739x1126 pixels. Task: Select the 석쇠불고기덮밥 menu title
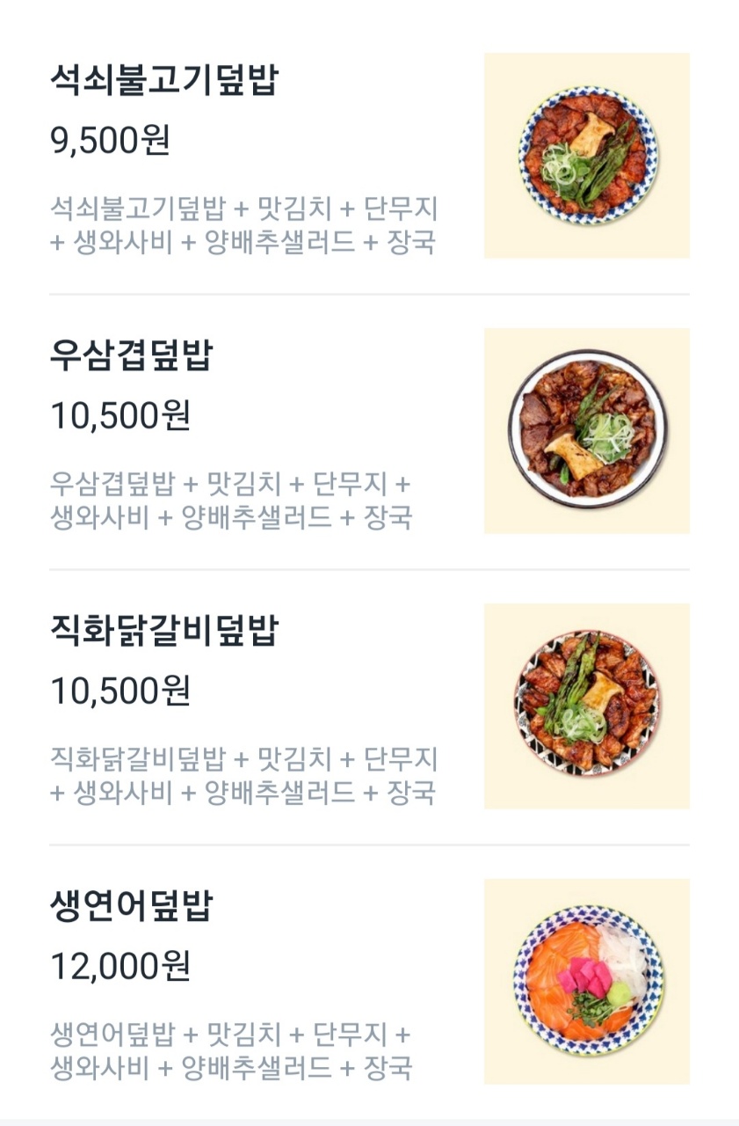tap(164, 80)
